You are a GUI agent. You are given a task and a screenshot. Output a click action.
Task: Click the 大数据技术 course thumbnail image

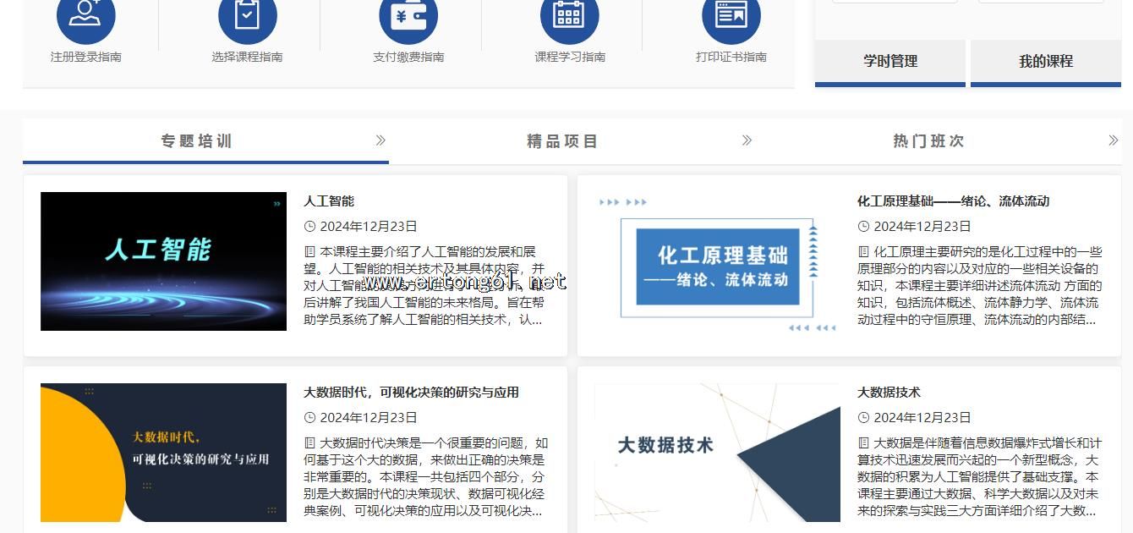tap(717, 453)
